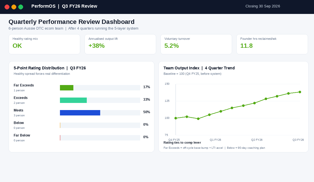Select the Meets rating label

(19, 110)
